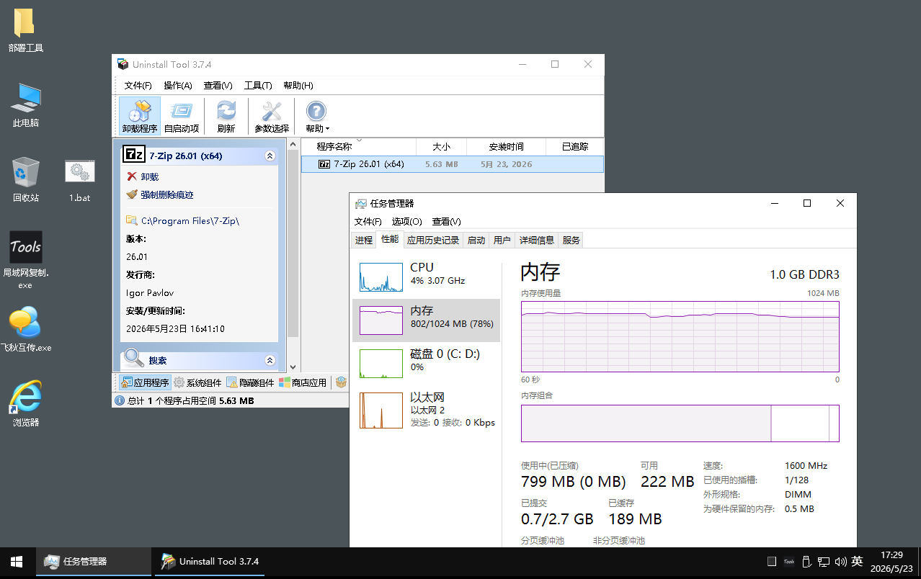Click the 内存使用量 usage graph

tap(680, 336)
